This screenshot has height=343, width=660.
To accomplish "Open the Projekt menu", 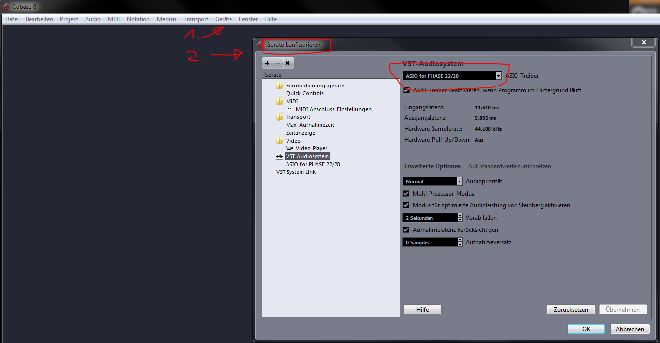I will (x=69, y=19).
